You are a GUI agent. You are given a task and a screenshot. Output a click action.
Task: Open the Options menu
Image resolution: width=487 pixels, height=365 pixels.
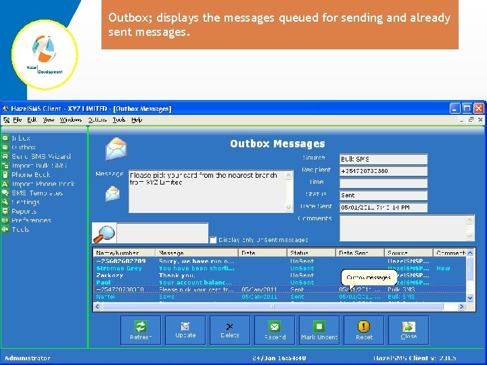[x=97, y=120]
